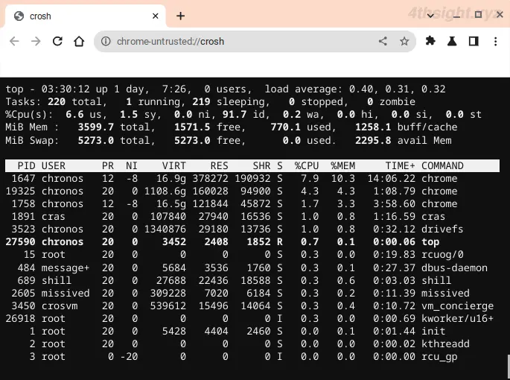Click the init command name

tap(433, 331)
